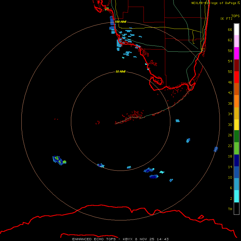This screenshot has width=241, height=241.
Task: Select the light green legend swatch
Action: (236, 148)
